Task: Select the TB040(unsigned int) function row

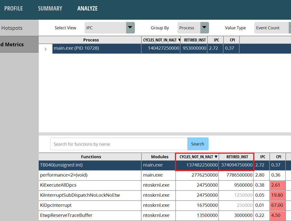Action: point(90,165)
